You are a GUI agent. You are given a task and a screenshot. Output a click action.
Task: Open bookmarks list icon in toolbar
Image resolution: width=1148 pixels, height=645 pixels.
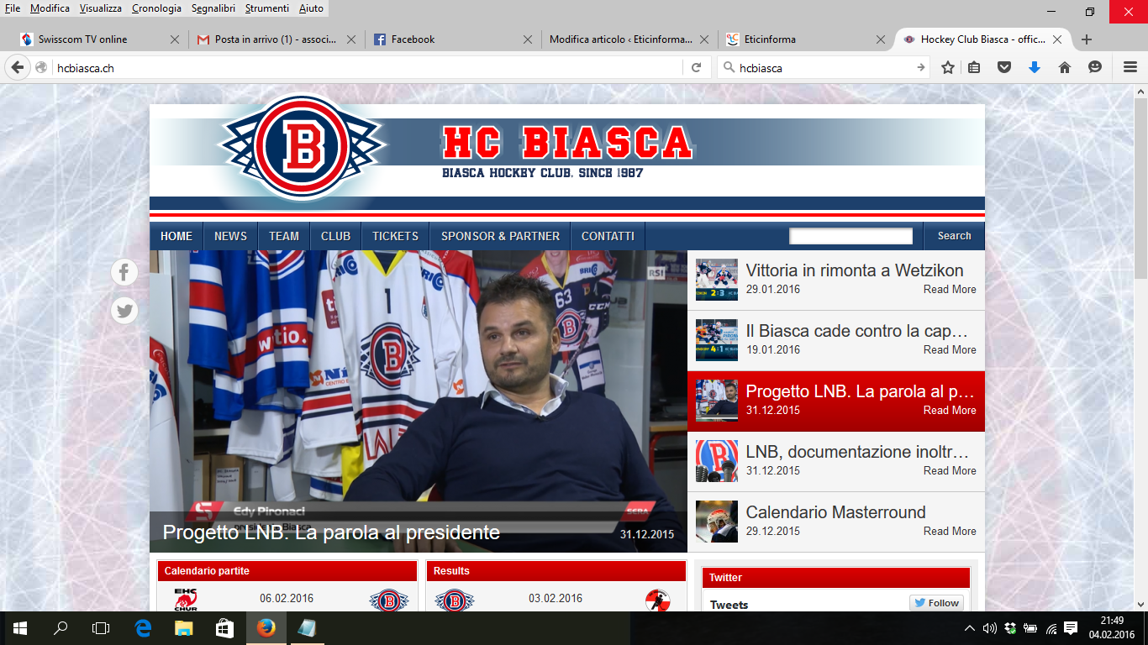(974, 68)
